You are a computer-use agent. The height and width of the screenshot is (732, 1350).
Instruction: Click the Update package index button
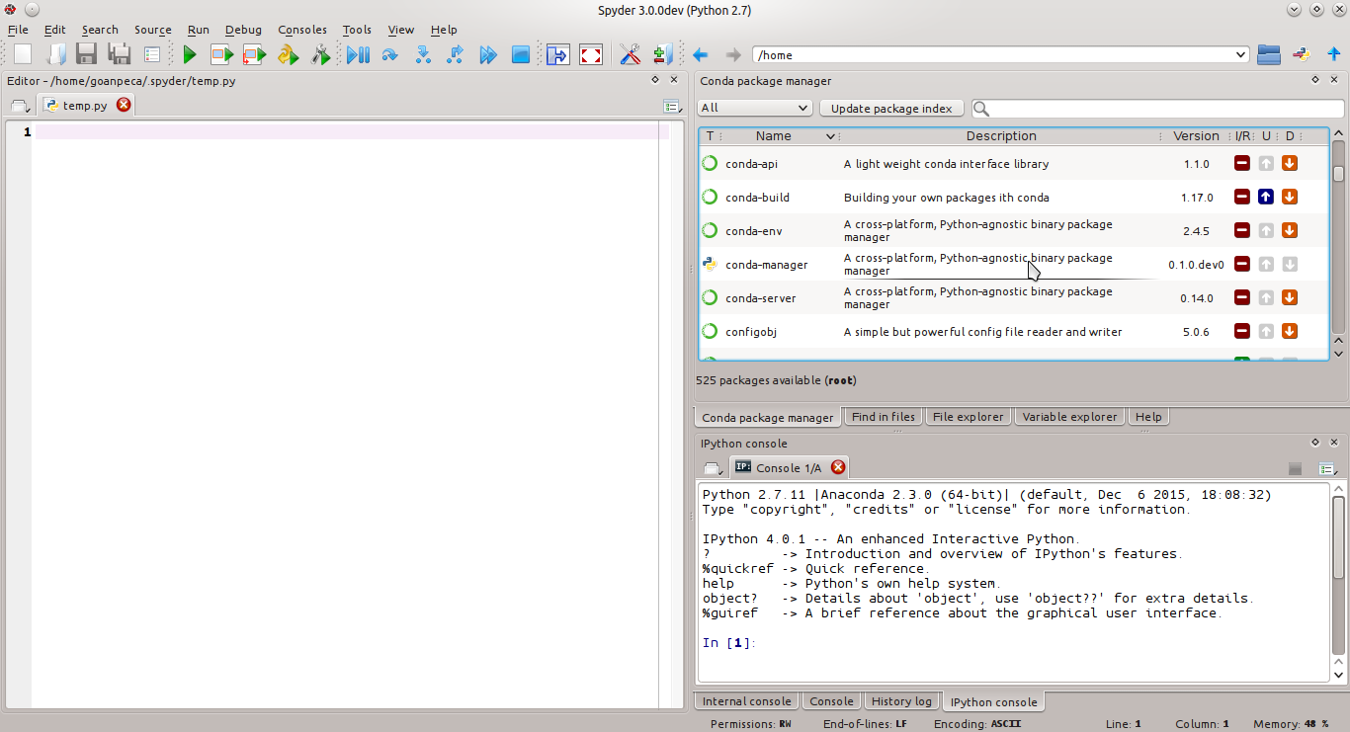point(891,109)
